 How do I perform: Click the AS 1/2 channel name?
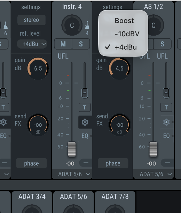(154, 7)
